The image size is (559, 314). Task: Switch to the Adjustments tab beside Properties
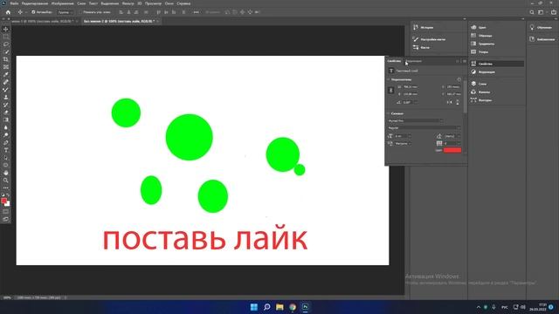[x=413, y=61]
